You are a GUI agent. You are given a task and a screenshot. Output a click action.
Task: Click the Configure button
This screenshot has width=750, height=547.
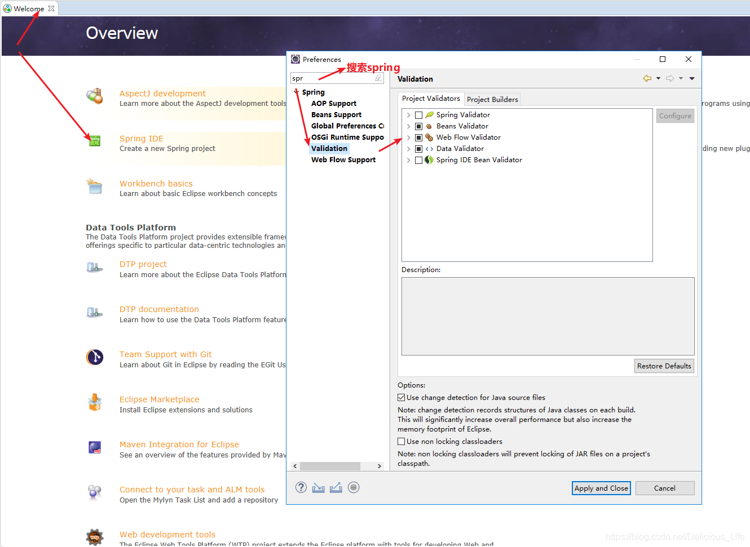[x=675, y=116]
